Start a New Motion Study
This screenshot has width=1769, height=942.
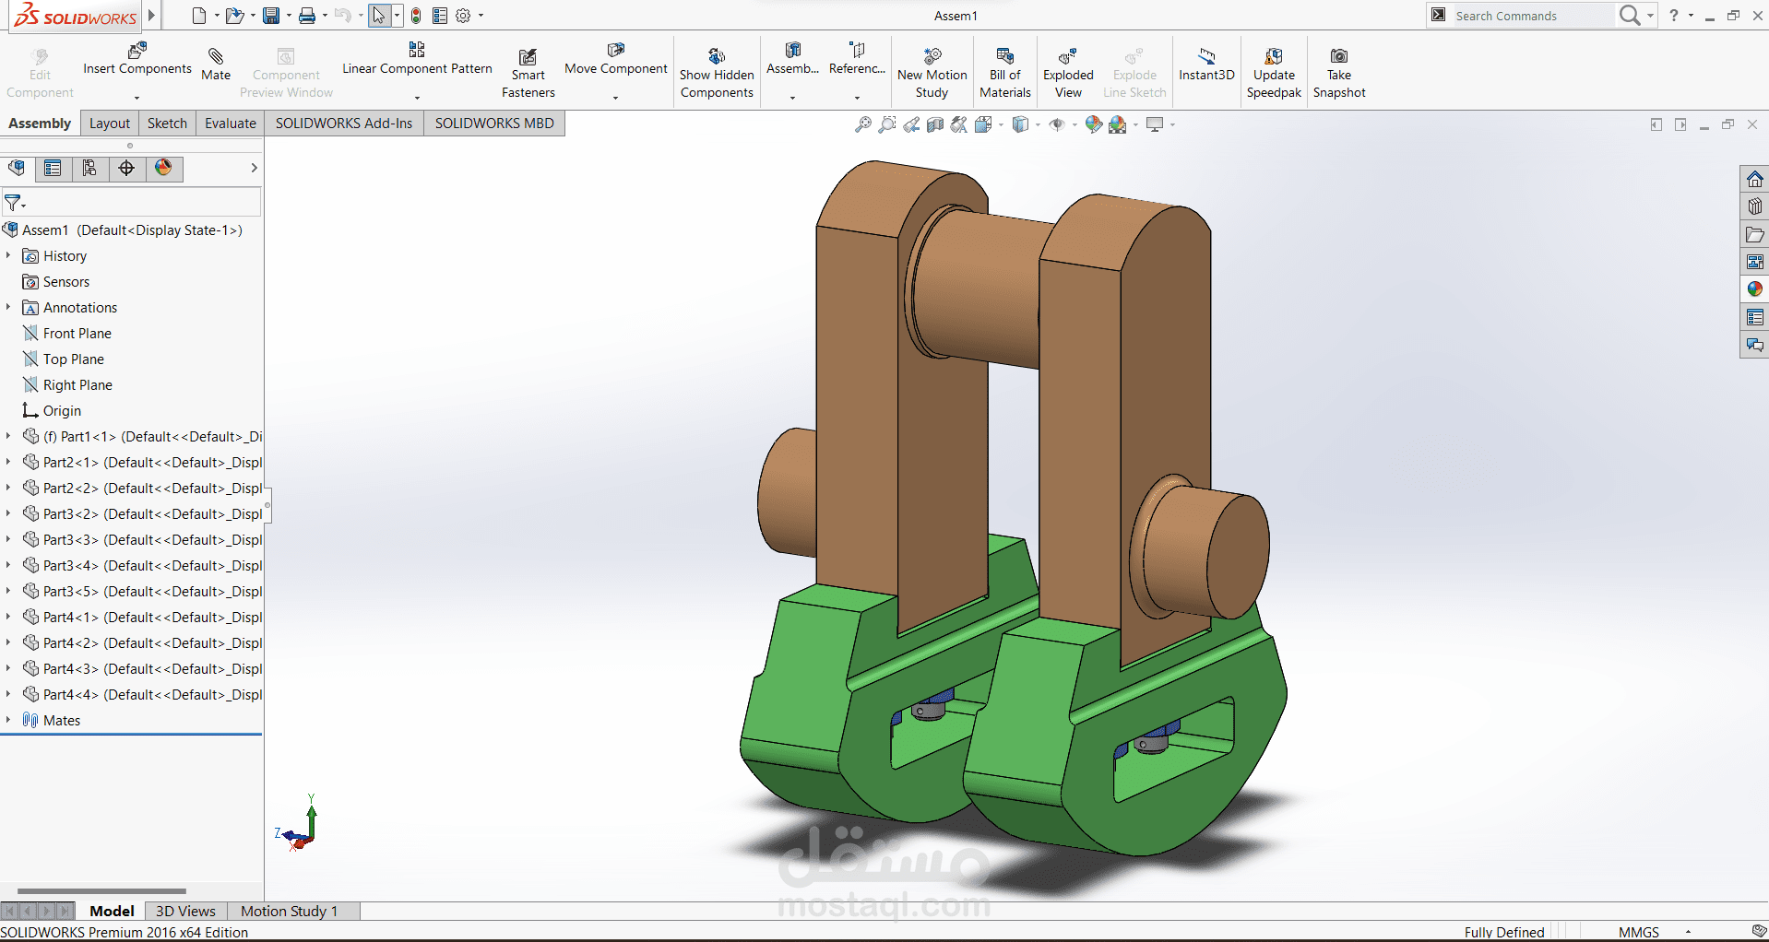click(x=932, y=73)
